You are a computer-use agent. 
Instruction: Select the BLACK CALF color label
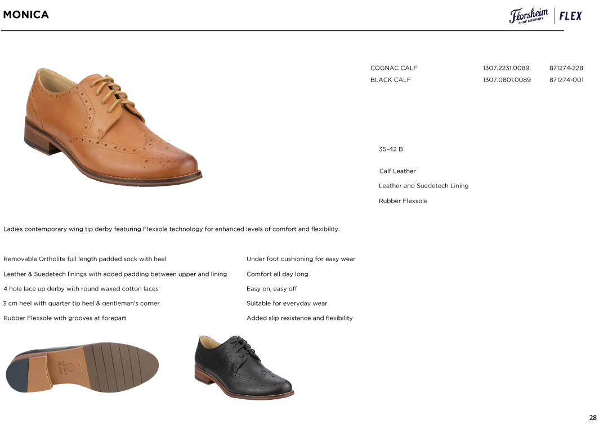tap(390, 79)
